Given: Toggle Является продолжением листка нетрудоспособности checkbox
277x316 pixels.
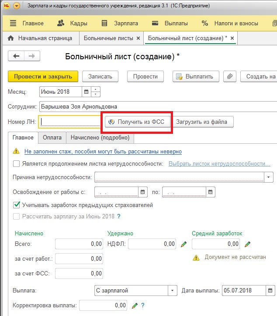Looking at the screenshot, I should pyautogui.click(x=17, y=164).
